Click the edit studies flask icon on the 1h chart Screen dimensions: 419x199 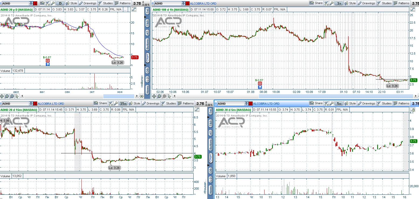326,3
